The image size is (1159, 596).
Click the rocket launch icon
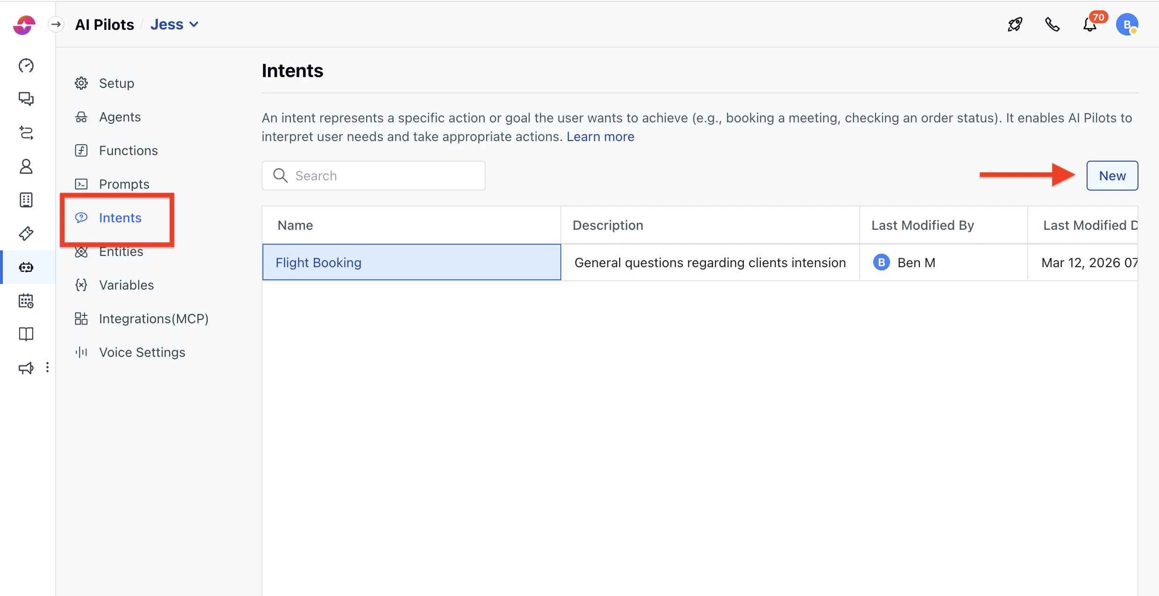[1015, 24]
